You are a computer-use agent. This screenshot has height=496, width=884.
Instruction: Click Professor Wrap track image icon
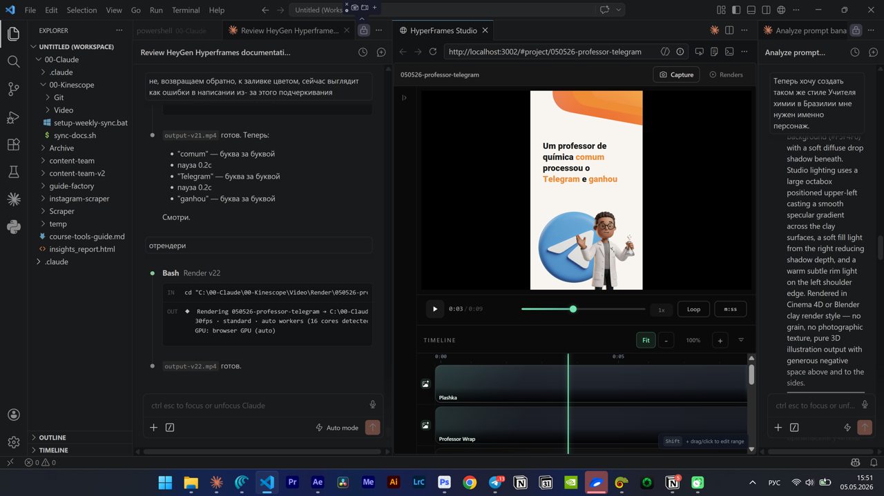pyautogui.click(x=425, y=426)
